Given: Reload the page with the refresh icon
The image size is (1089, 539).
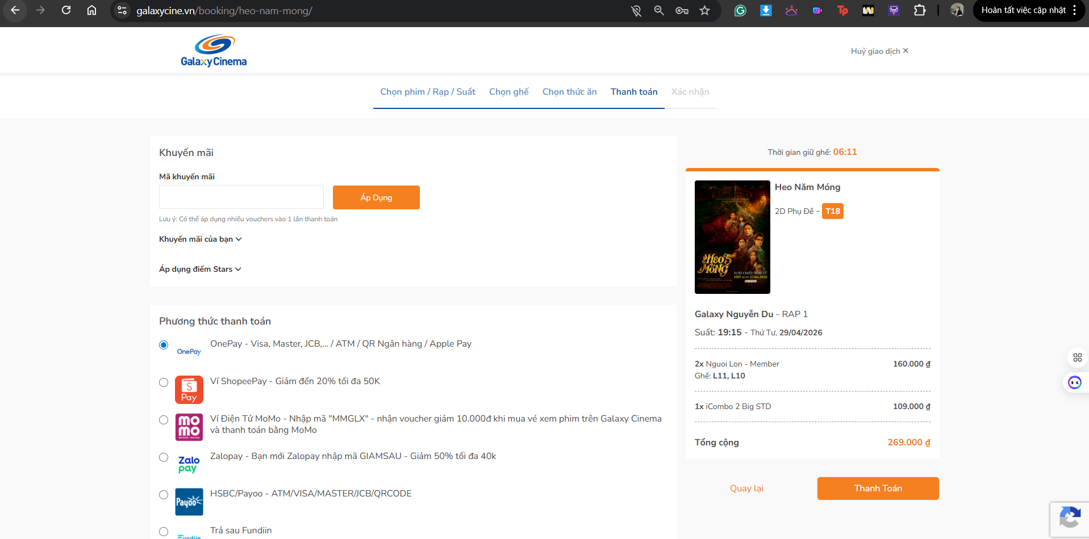Looking at the screenshot, I should (66, 10).
